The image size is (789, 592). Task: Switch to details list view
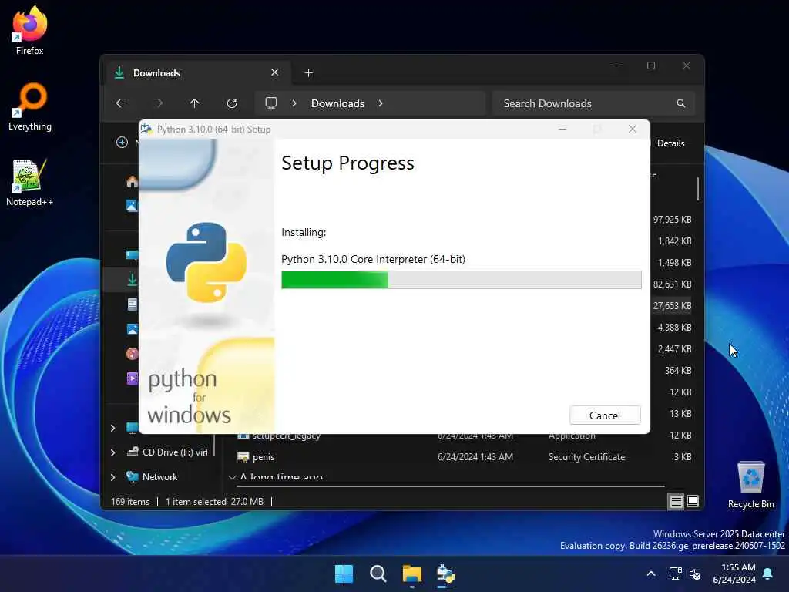(676, 501)
